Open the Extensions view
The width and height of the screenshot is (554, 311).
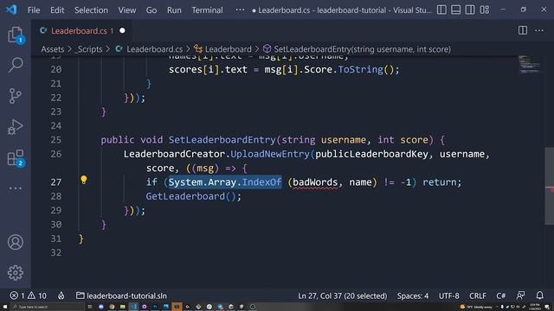point(16,157)
